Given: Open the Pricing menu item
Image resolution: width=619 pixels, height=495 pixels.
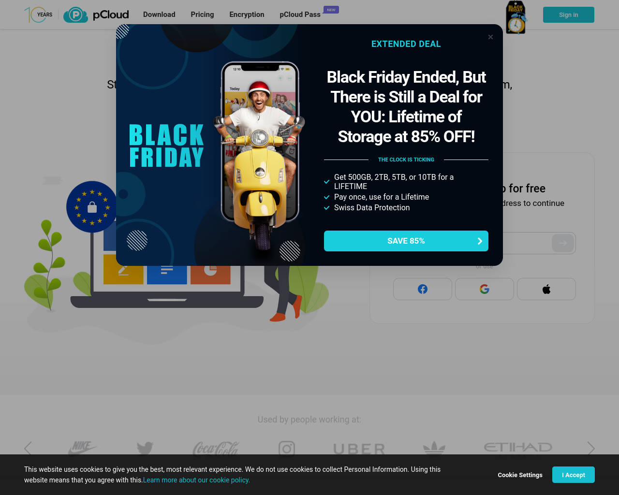Looking at the screenshot, I should 202,15.
